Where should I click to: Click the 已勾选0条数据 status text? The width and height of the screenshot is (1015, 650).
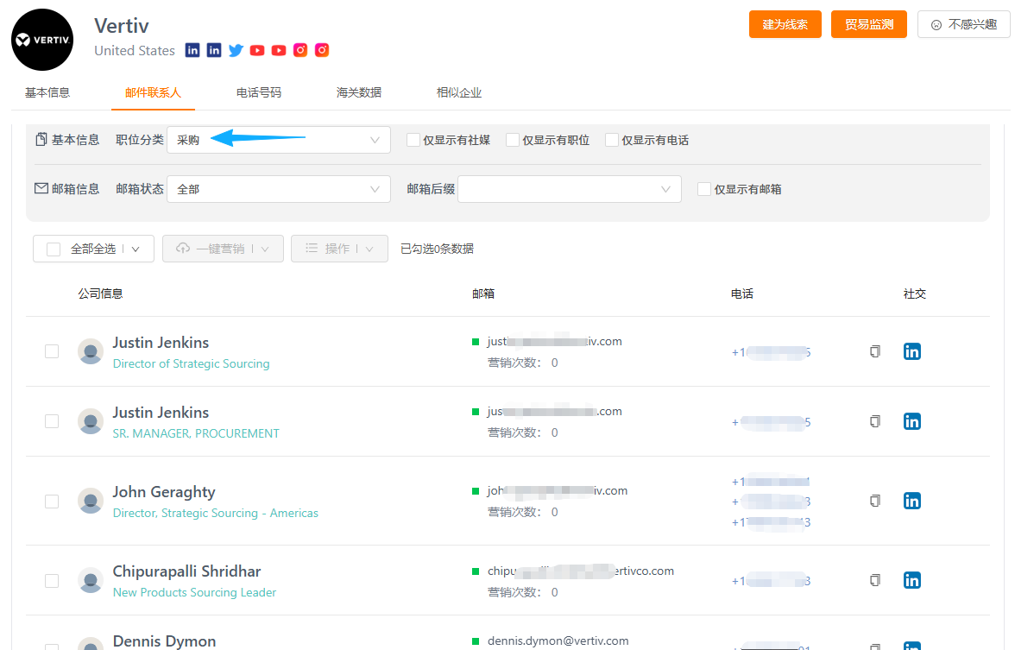click(437, 249)
